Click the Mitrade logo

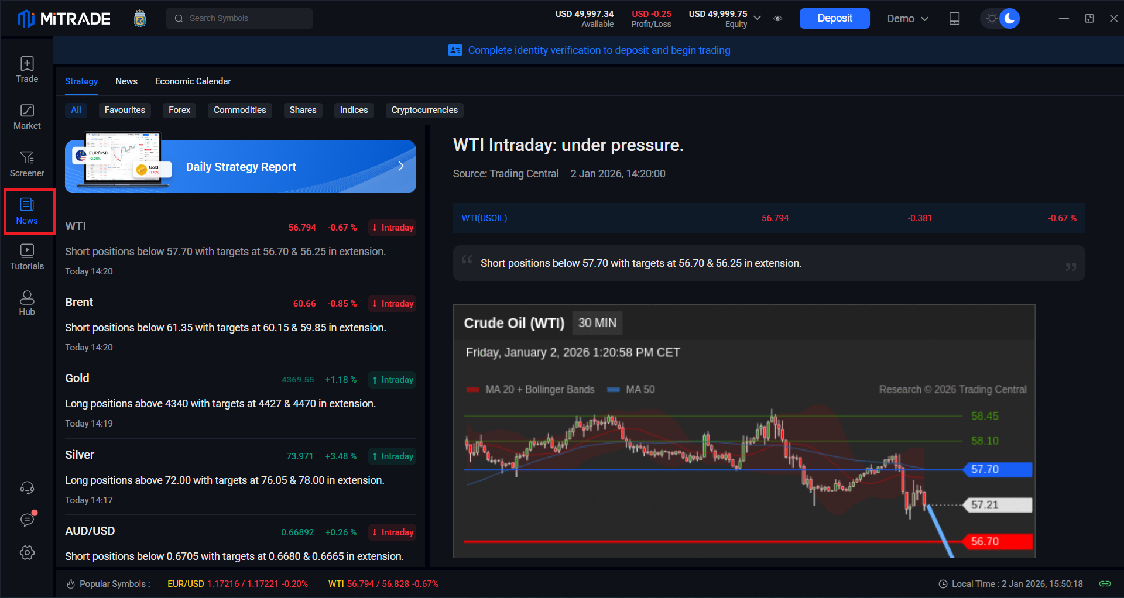(x=64, y=19)
